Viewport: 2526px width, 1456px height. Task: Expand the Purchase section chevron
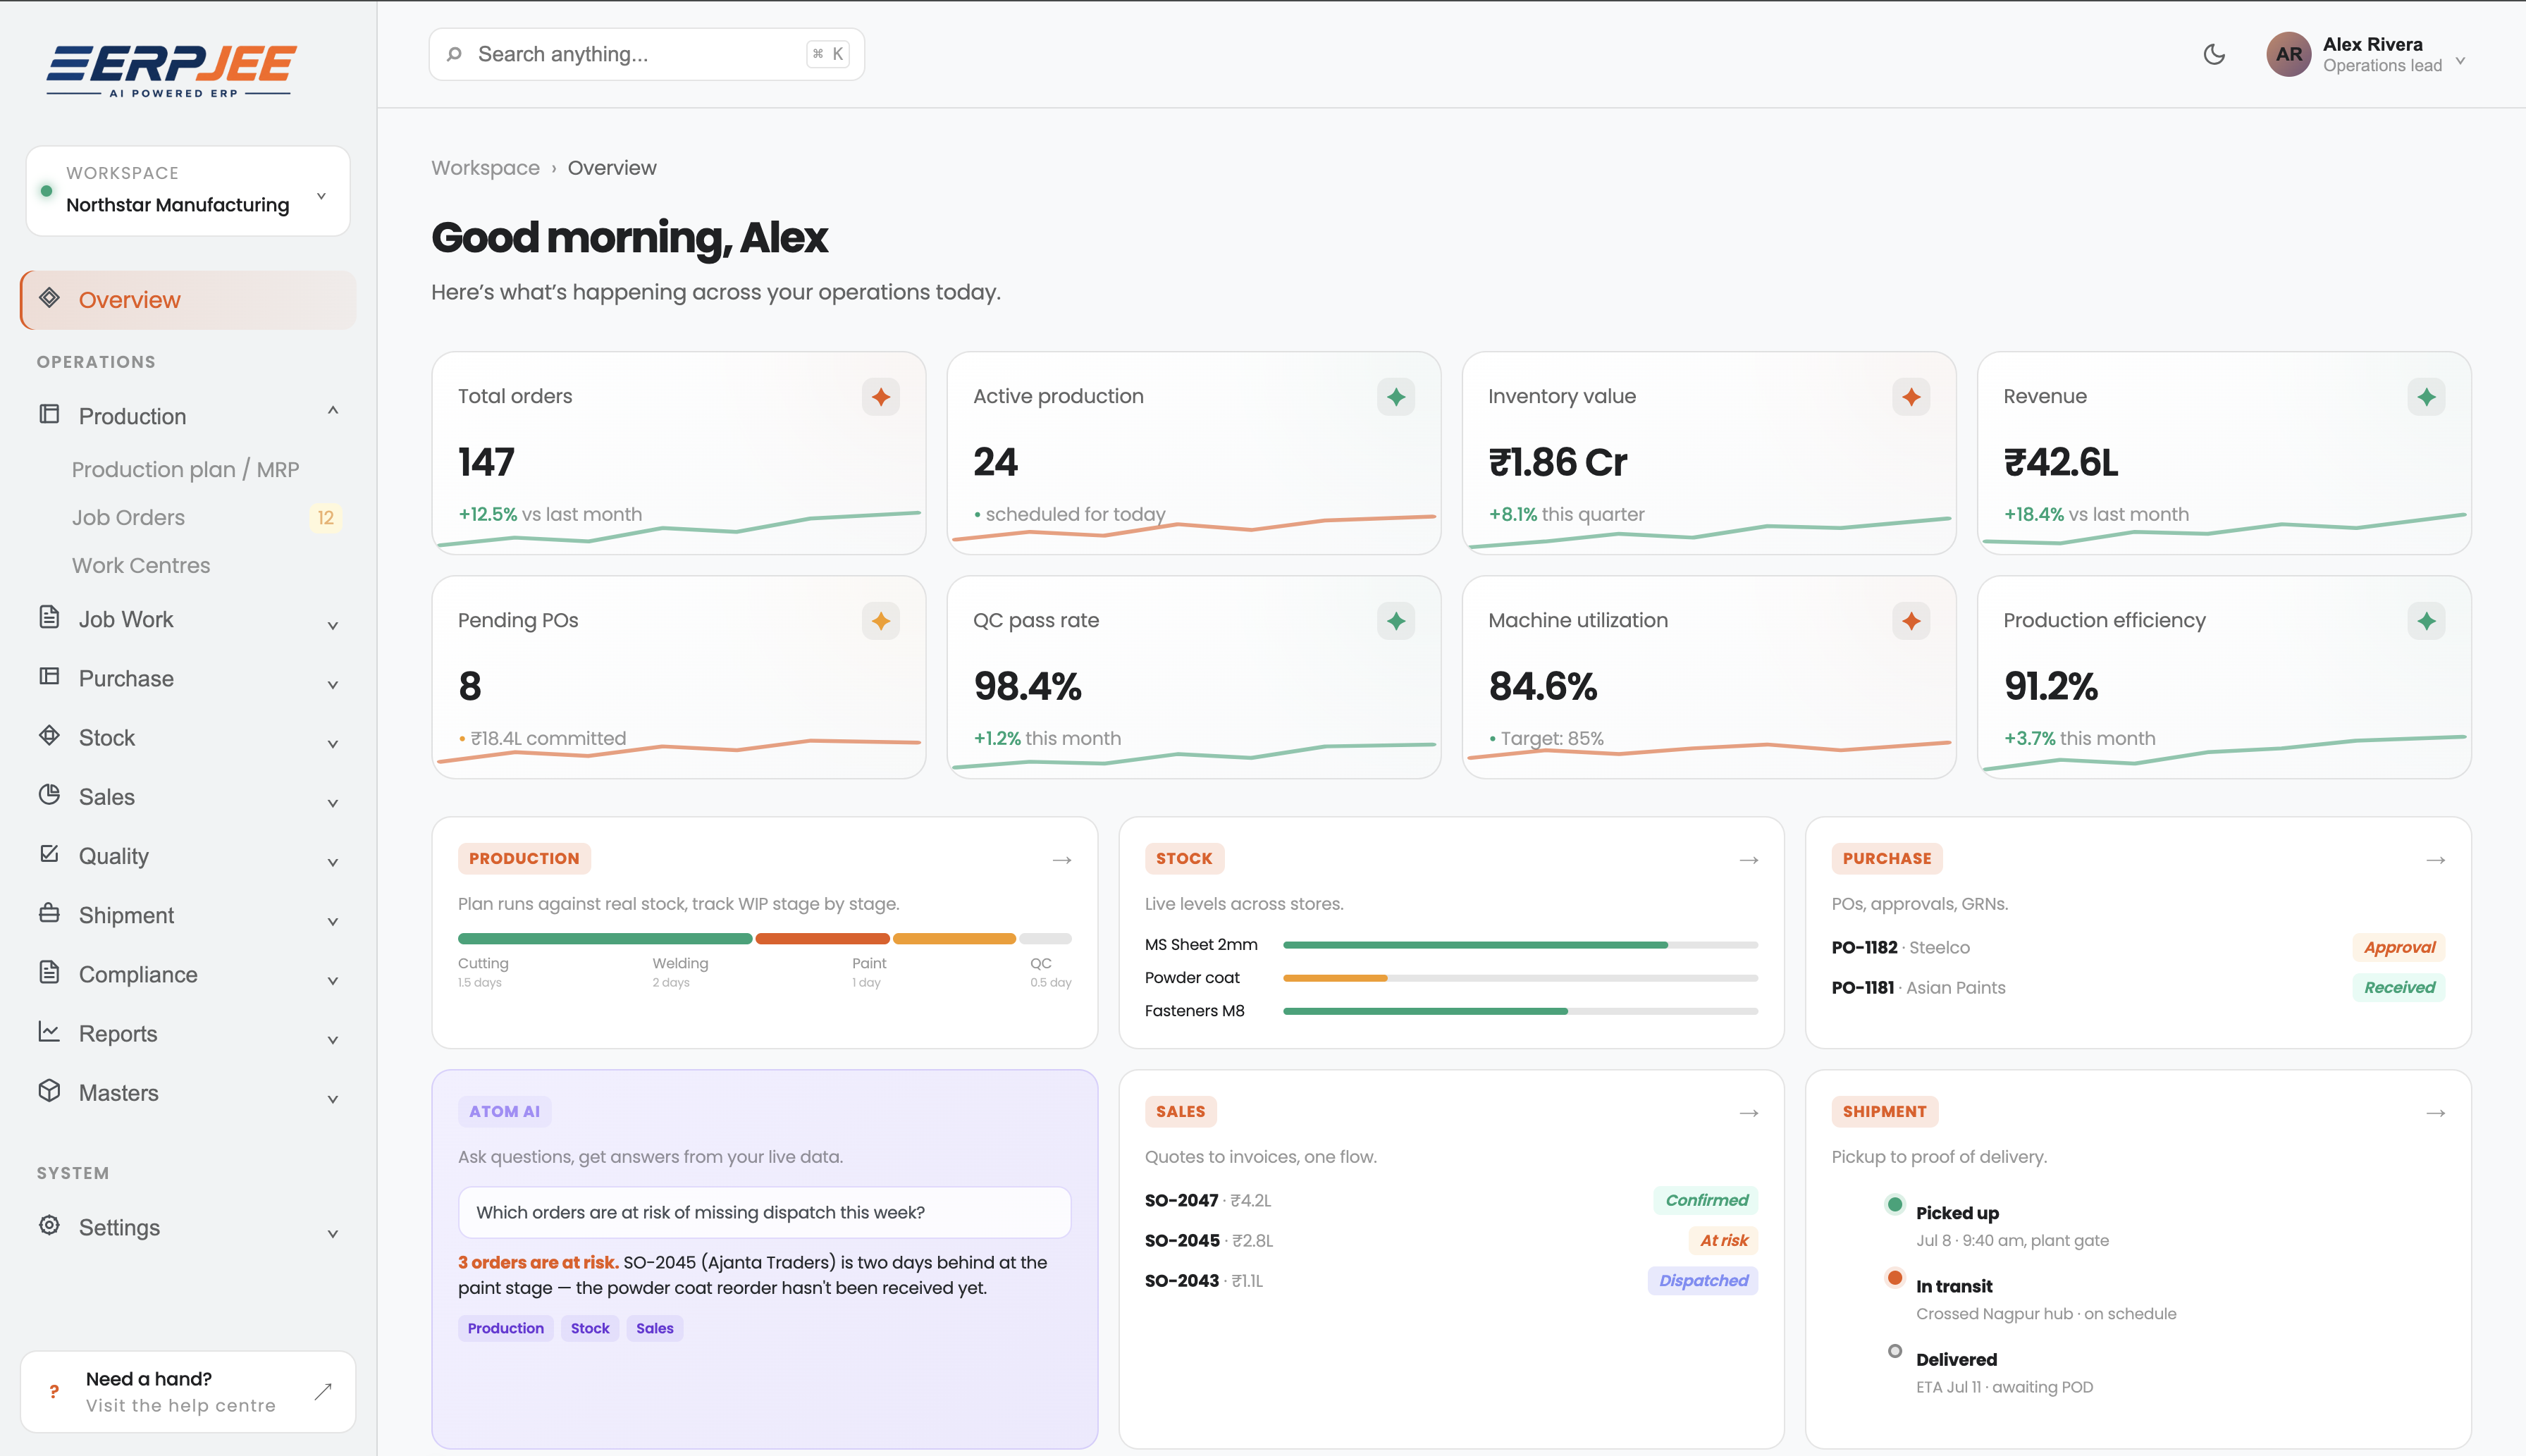[333, 684]
